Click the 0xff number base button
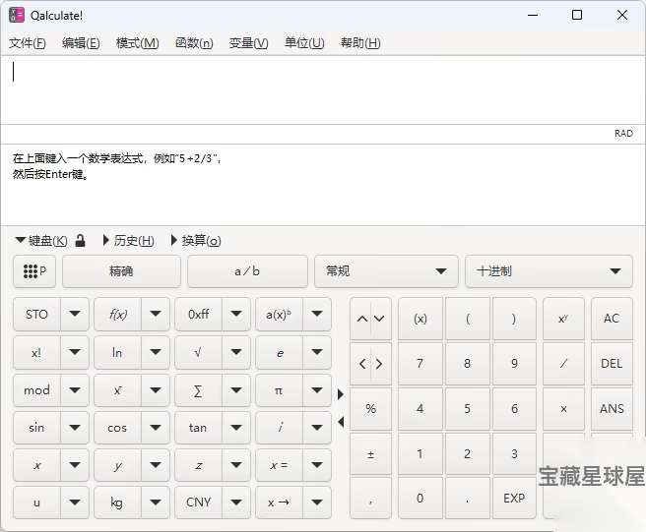Viewport: 646px width, 532px height. (x=198, y=315)
